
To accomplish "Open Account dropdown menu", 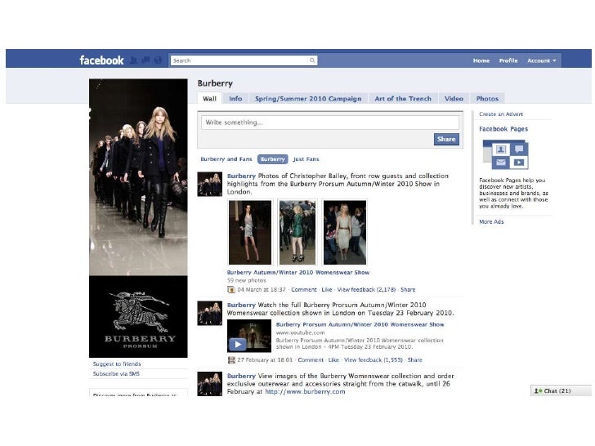I will coord(542,60).
